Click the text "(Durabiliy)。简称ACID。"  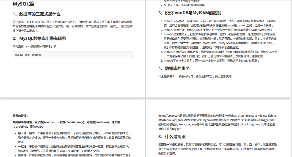point(28,127)
